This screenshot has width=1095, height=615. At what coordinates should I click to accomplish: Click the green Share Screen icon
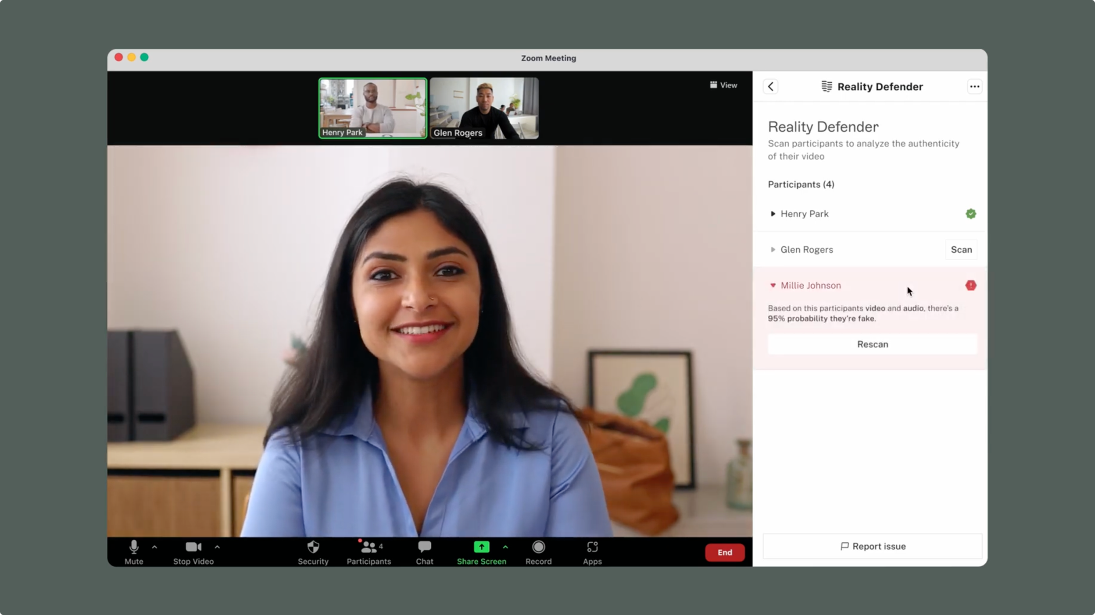(481, 547)
